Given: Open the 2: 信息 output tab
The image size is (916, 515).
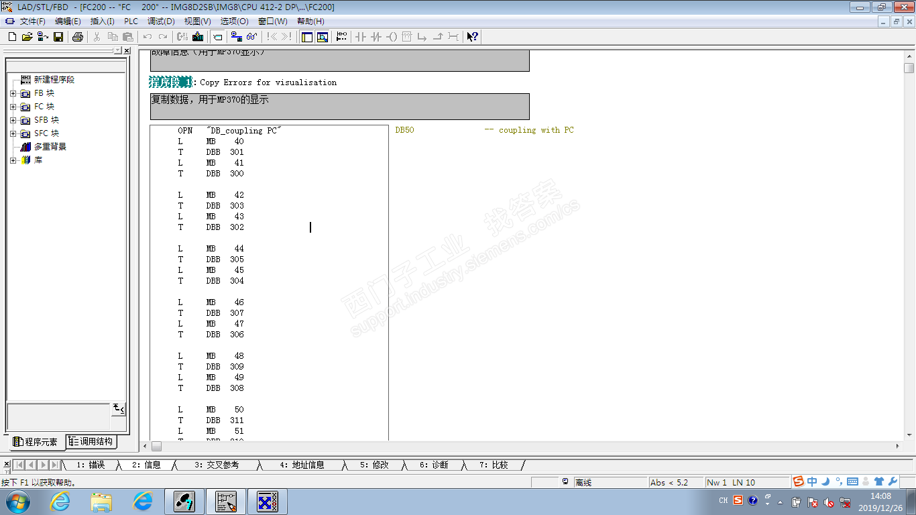Looking at the screenshot, I should pyautogui.click(x=146, y=465).
